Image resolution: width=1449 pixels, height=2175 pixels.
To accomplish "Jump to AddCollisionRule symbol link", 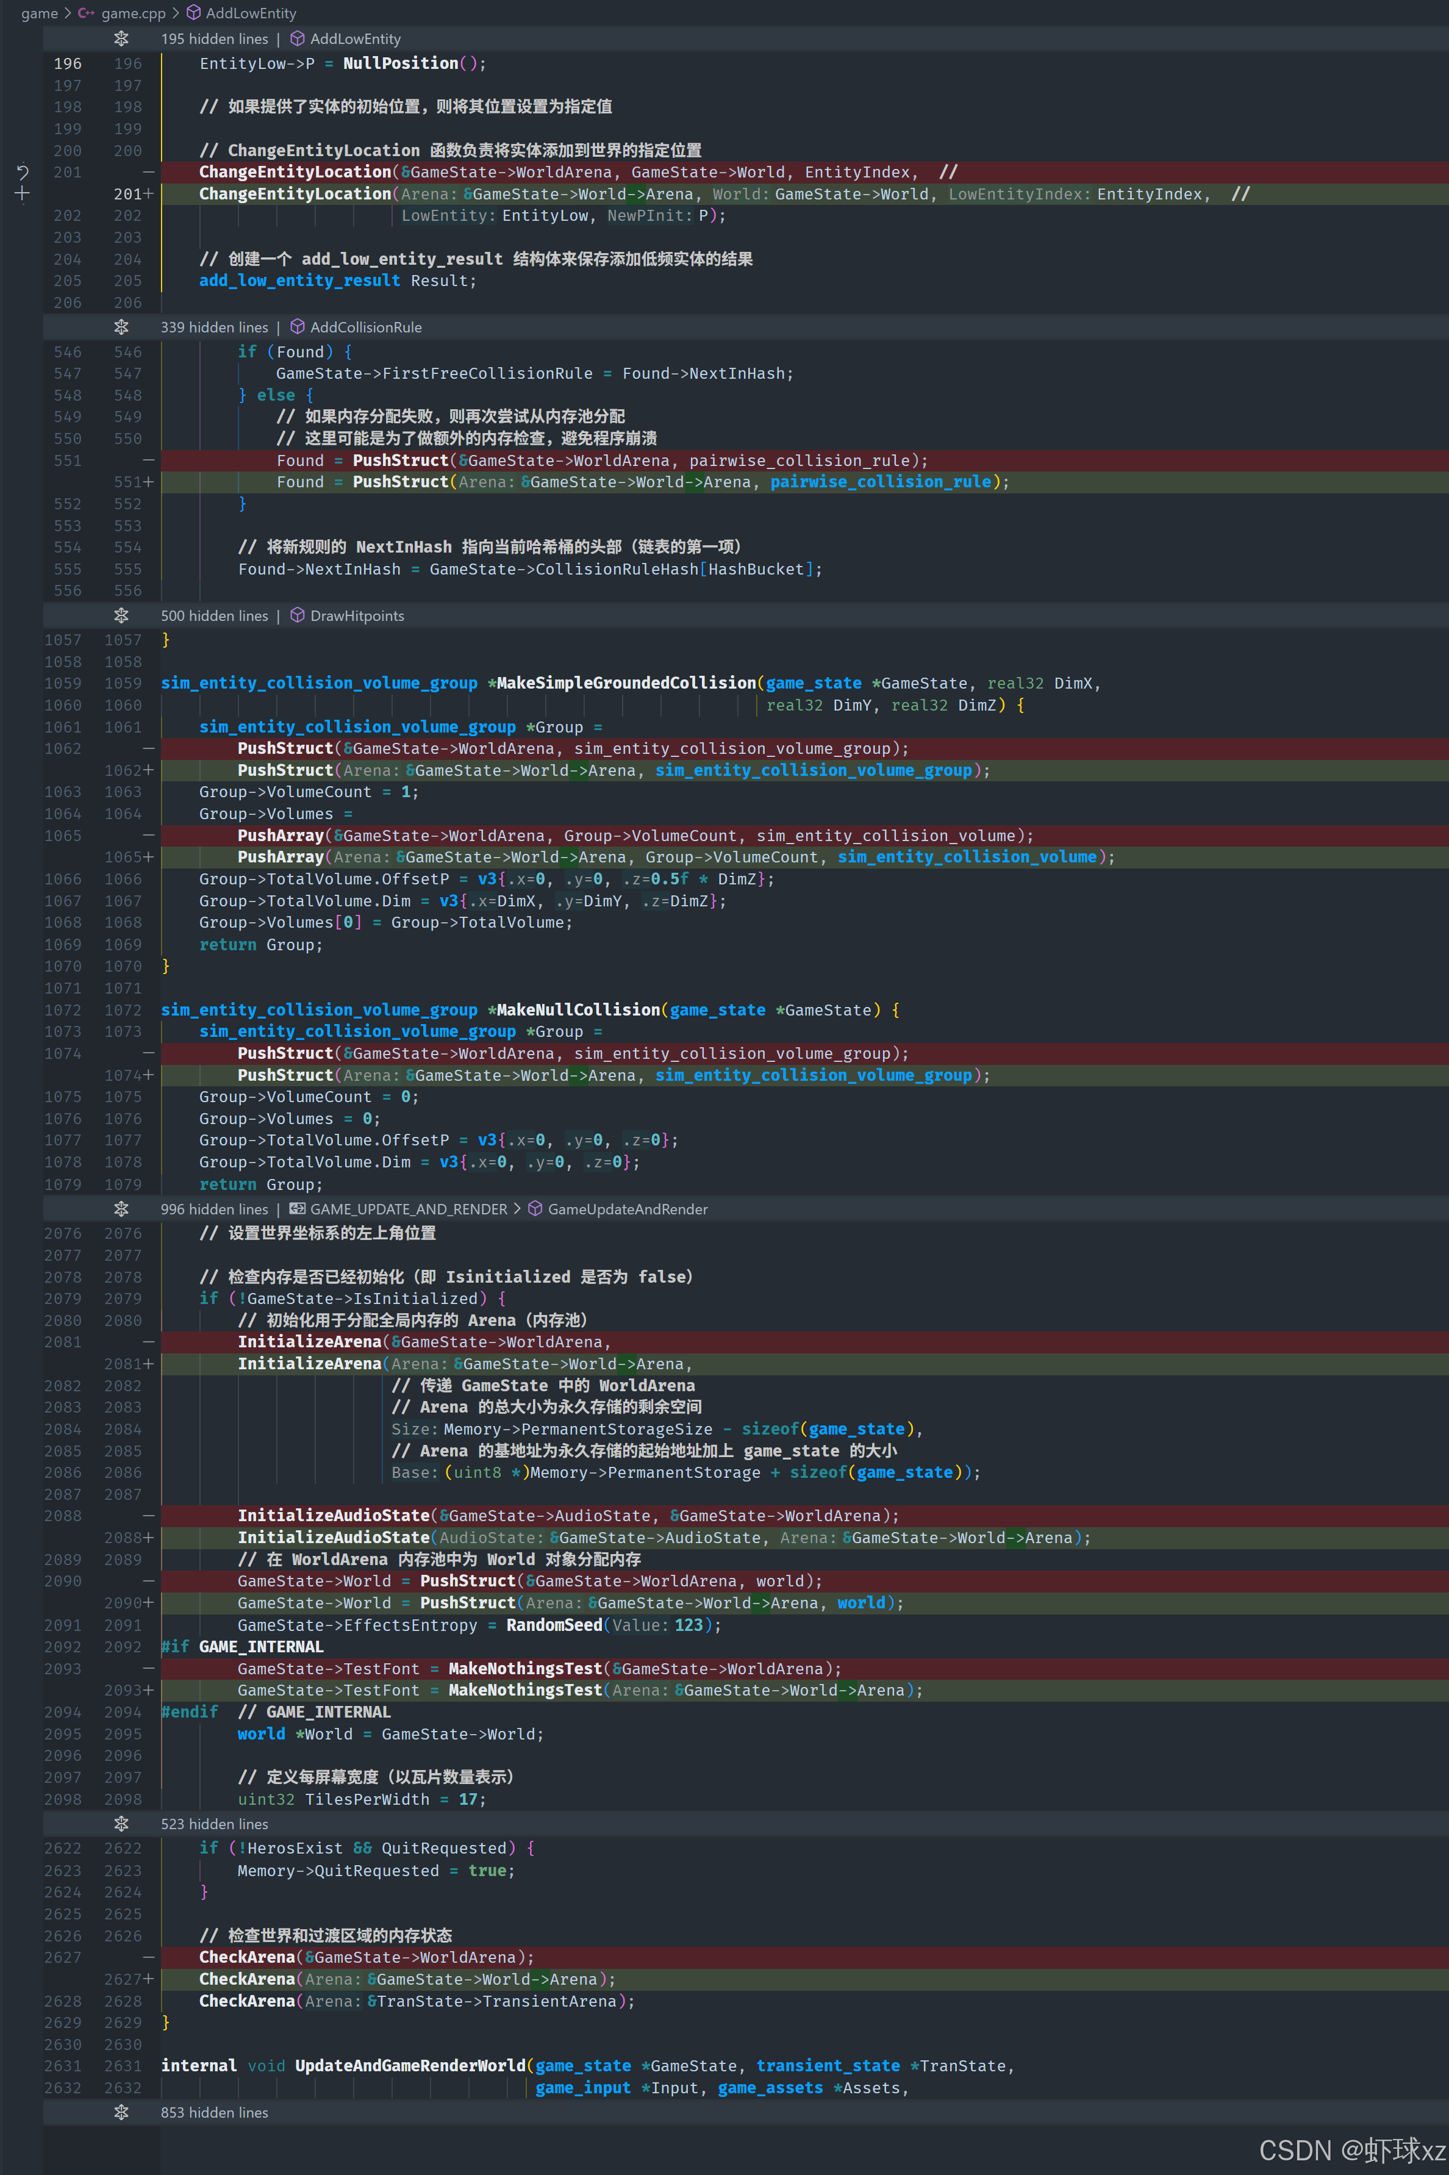I will [366, 327].
